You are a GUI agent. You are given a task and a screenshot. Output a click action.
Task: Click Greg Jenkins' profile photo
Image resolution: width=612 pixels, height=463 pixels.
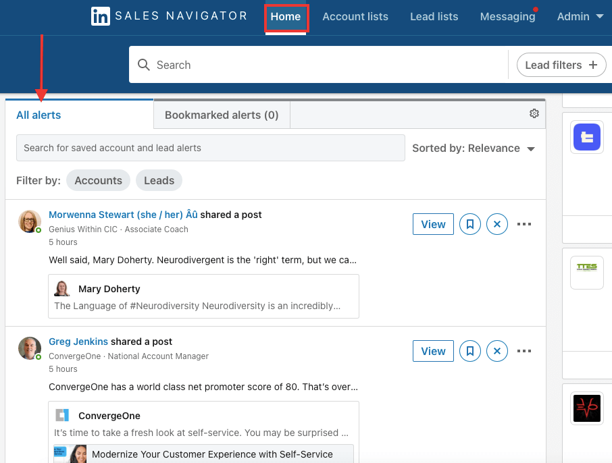[x=30, y=348]
